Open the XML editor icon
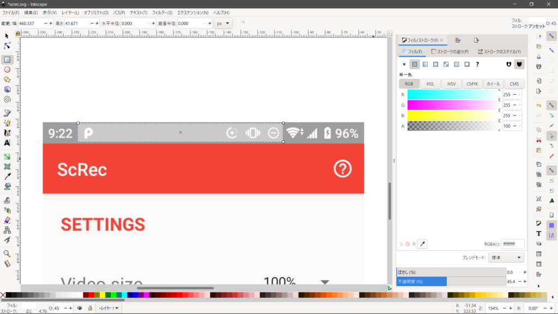Screen dimensions: 558x314 539,254
